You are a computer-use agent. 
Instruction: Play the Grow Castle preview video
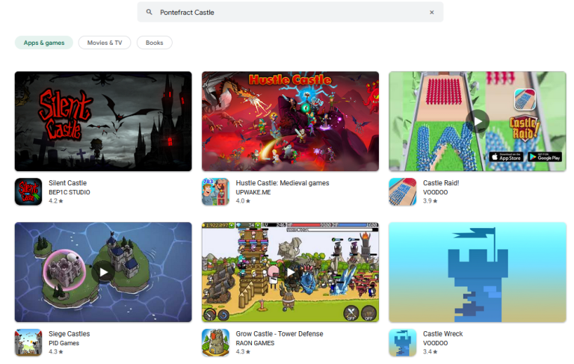[290, 272]
